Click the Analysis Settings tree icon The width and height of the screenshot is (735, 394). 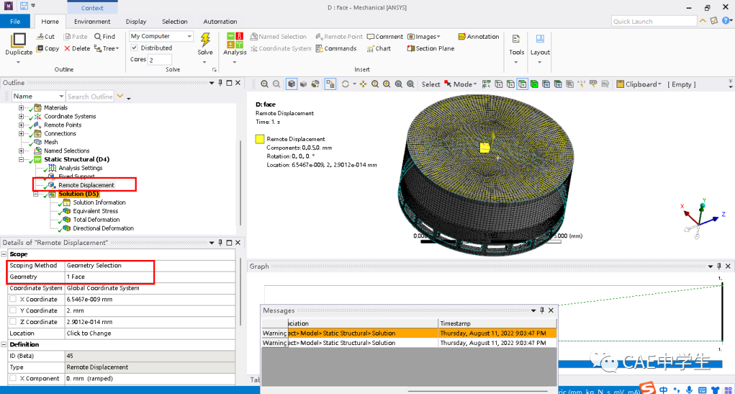pyautogui.click(x=52, y=167)
